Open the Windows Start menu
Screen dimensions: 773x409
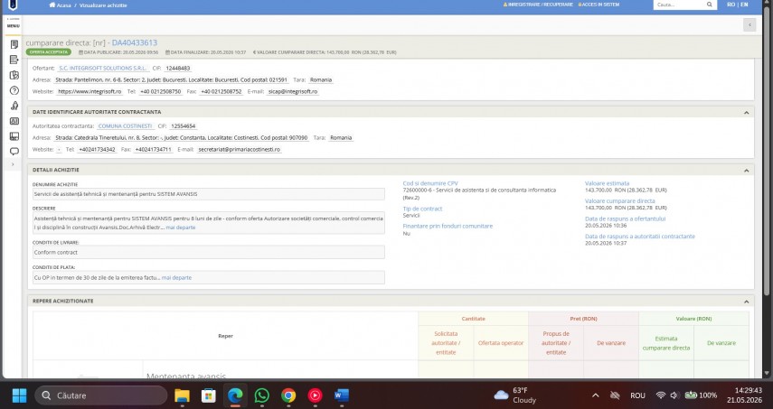pos(19,395)
